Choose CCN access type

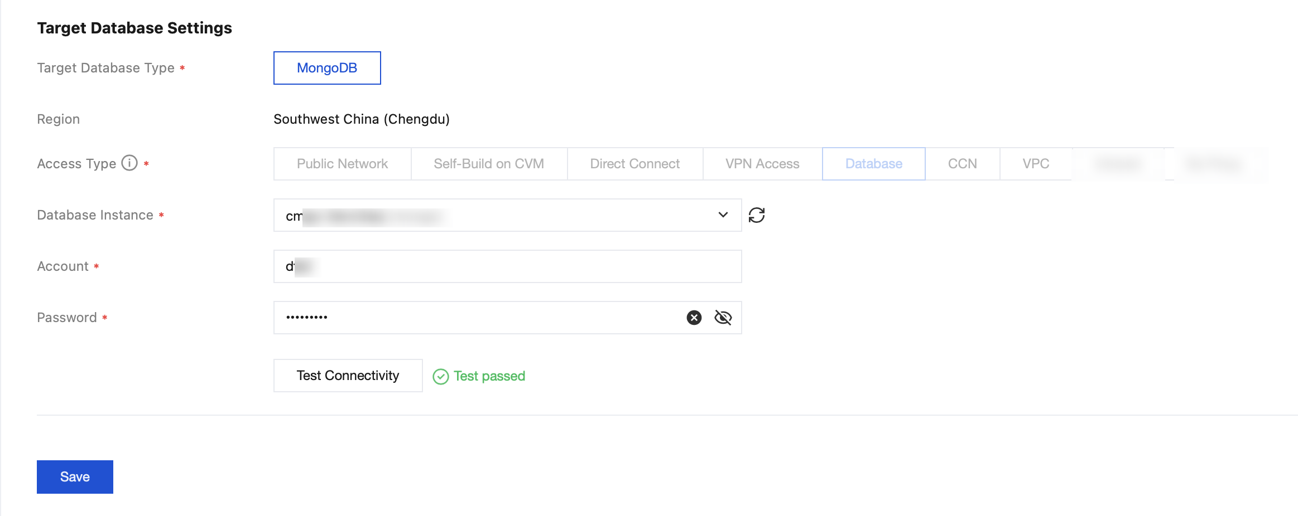tap(962, 164)
